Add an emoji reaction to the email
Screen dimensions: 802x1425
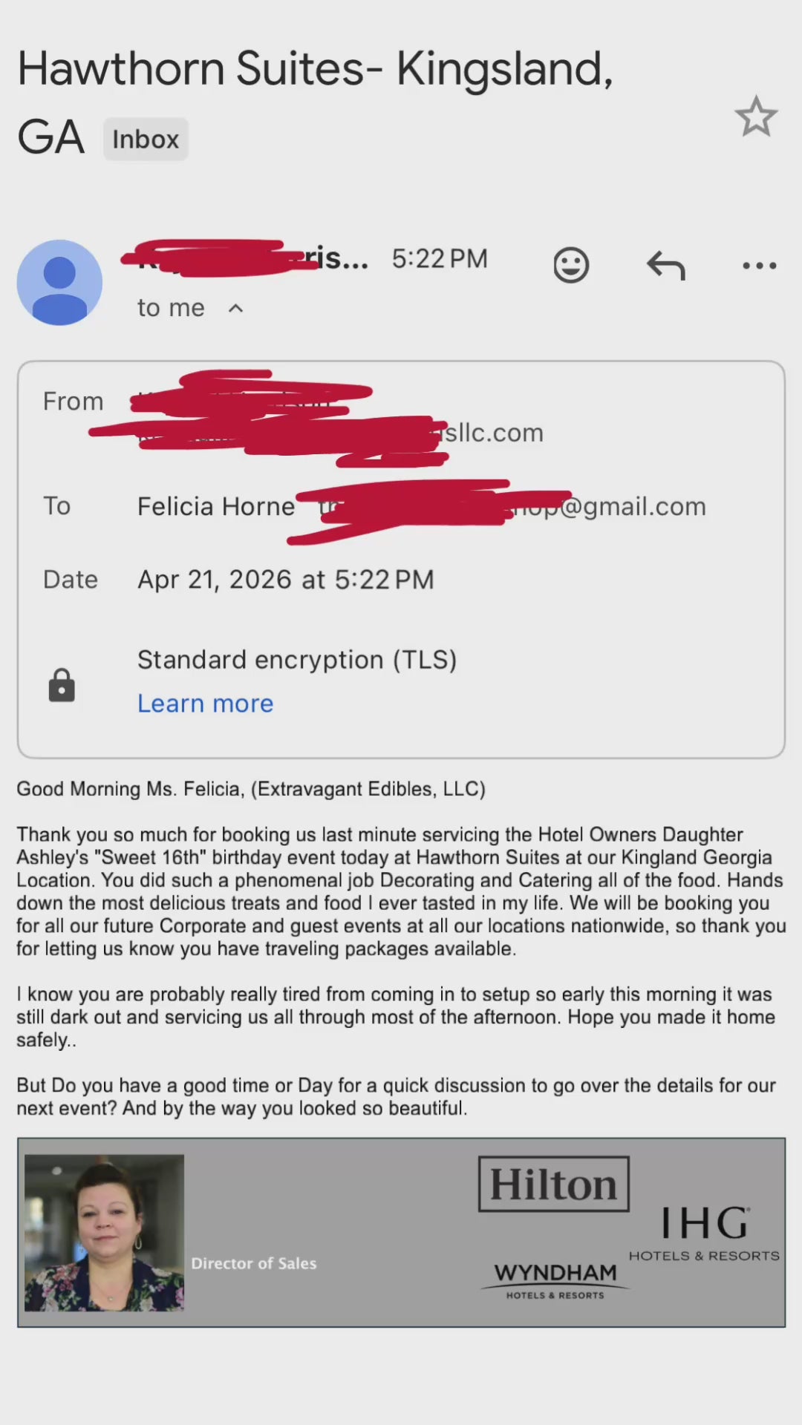tap(571, 265)
